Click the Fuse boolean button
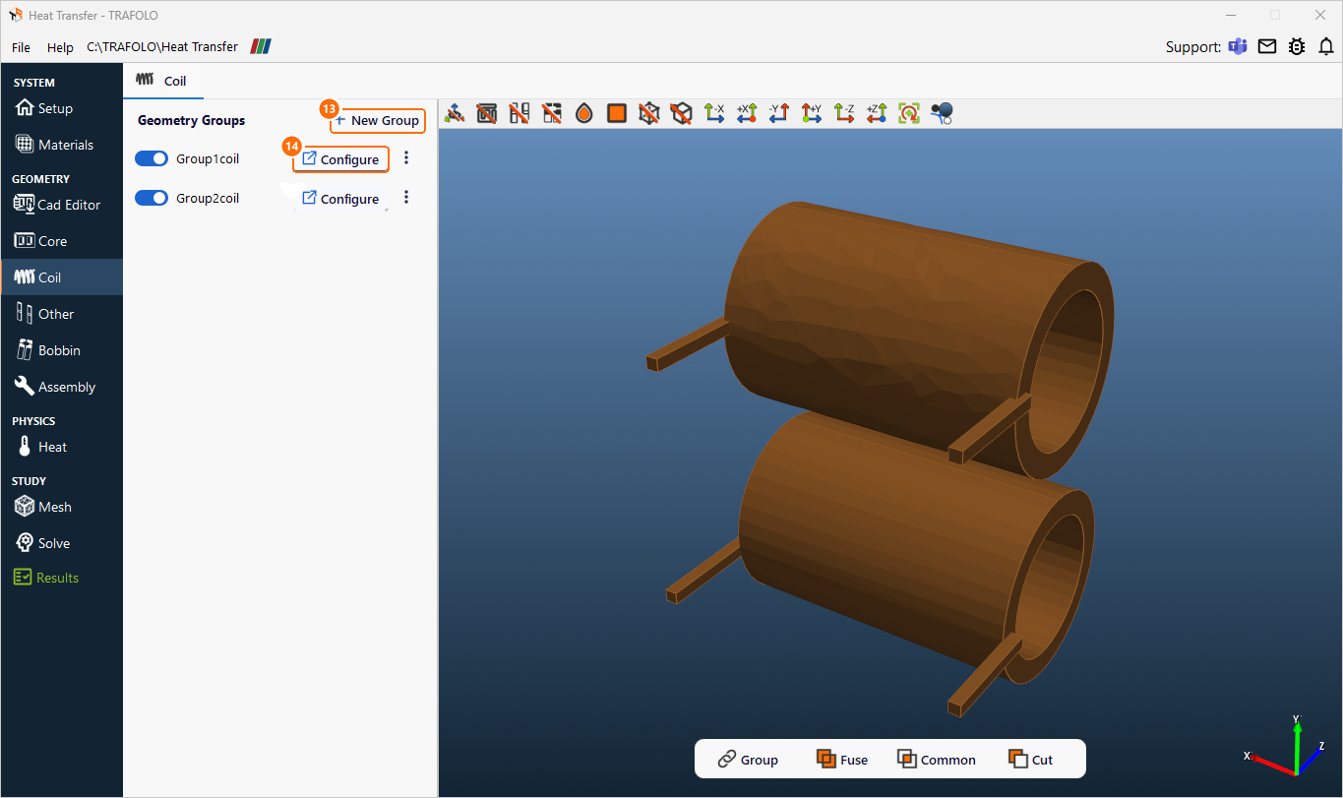This screenshot has height=798, width=1343. click(842, 760)
